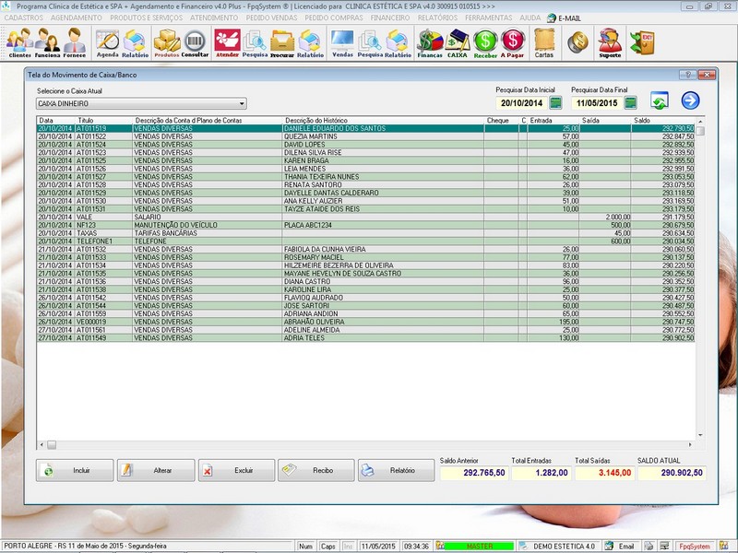This screenshot has height=553, width=738.
Task: Select the ABRAHÃO OLIVEIRA row
Action: click(x=365, y=322)
